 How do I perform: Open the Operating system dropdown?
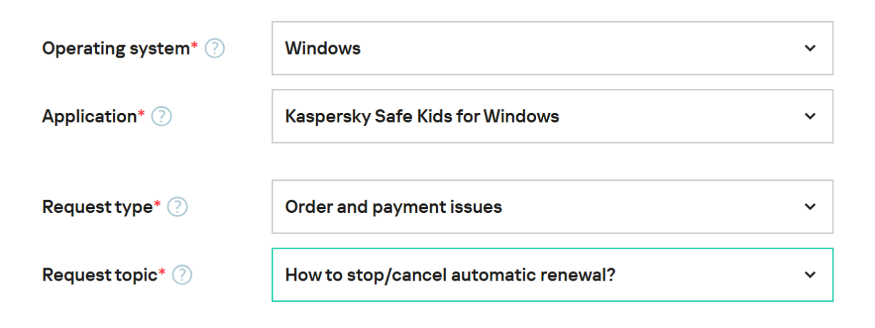(x=552, y=49)
